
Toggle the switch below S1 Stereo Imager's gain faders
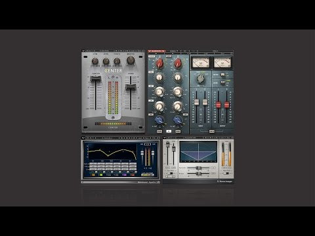click(x=171, y=173)
